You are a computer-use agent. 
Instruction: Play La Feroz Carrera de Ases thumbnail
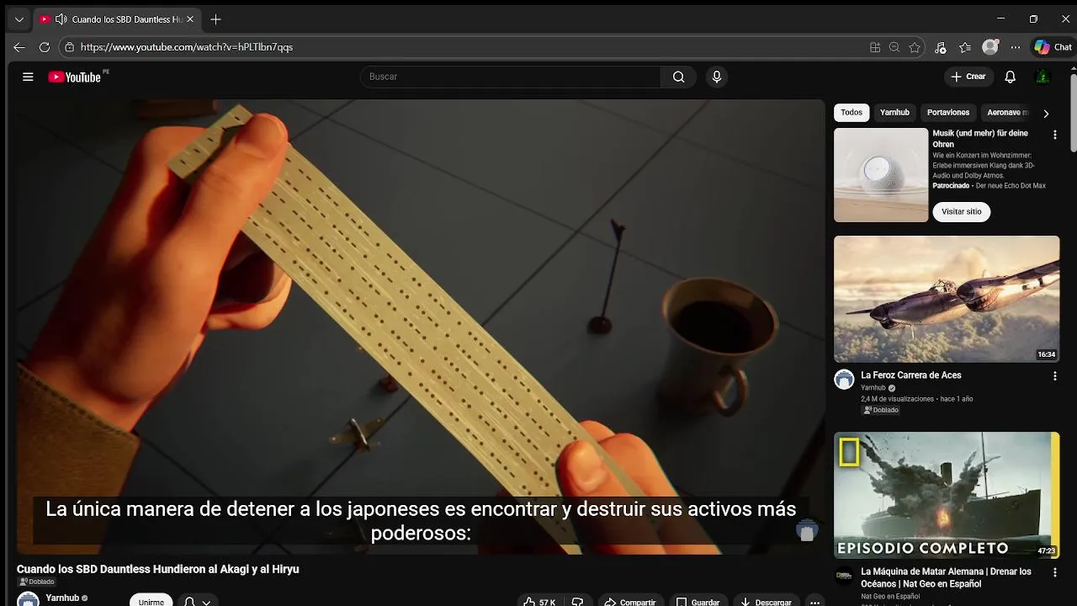click(x=947, y=299)
